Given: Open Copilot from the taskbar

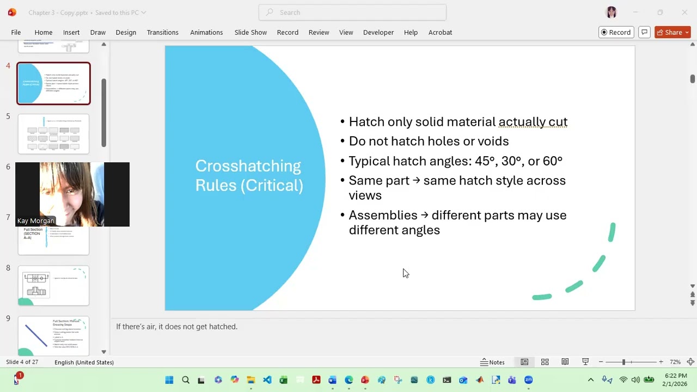Looking at the screenshot, I should click(235, 380).
